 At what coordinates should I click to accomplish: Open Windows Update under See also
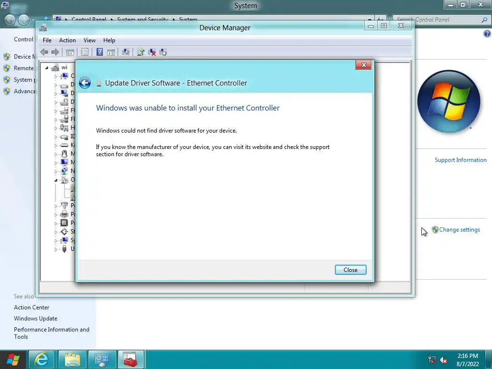click(36, 319)
